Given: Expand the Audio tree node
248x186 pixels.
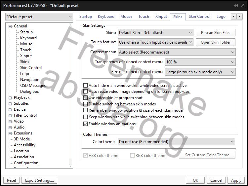Looking at the screenshot, I should point(10,128).
